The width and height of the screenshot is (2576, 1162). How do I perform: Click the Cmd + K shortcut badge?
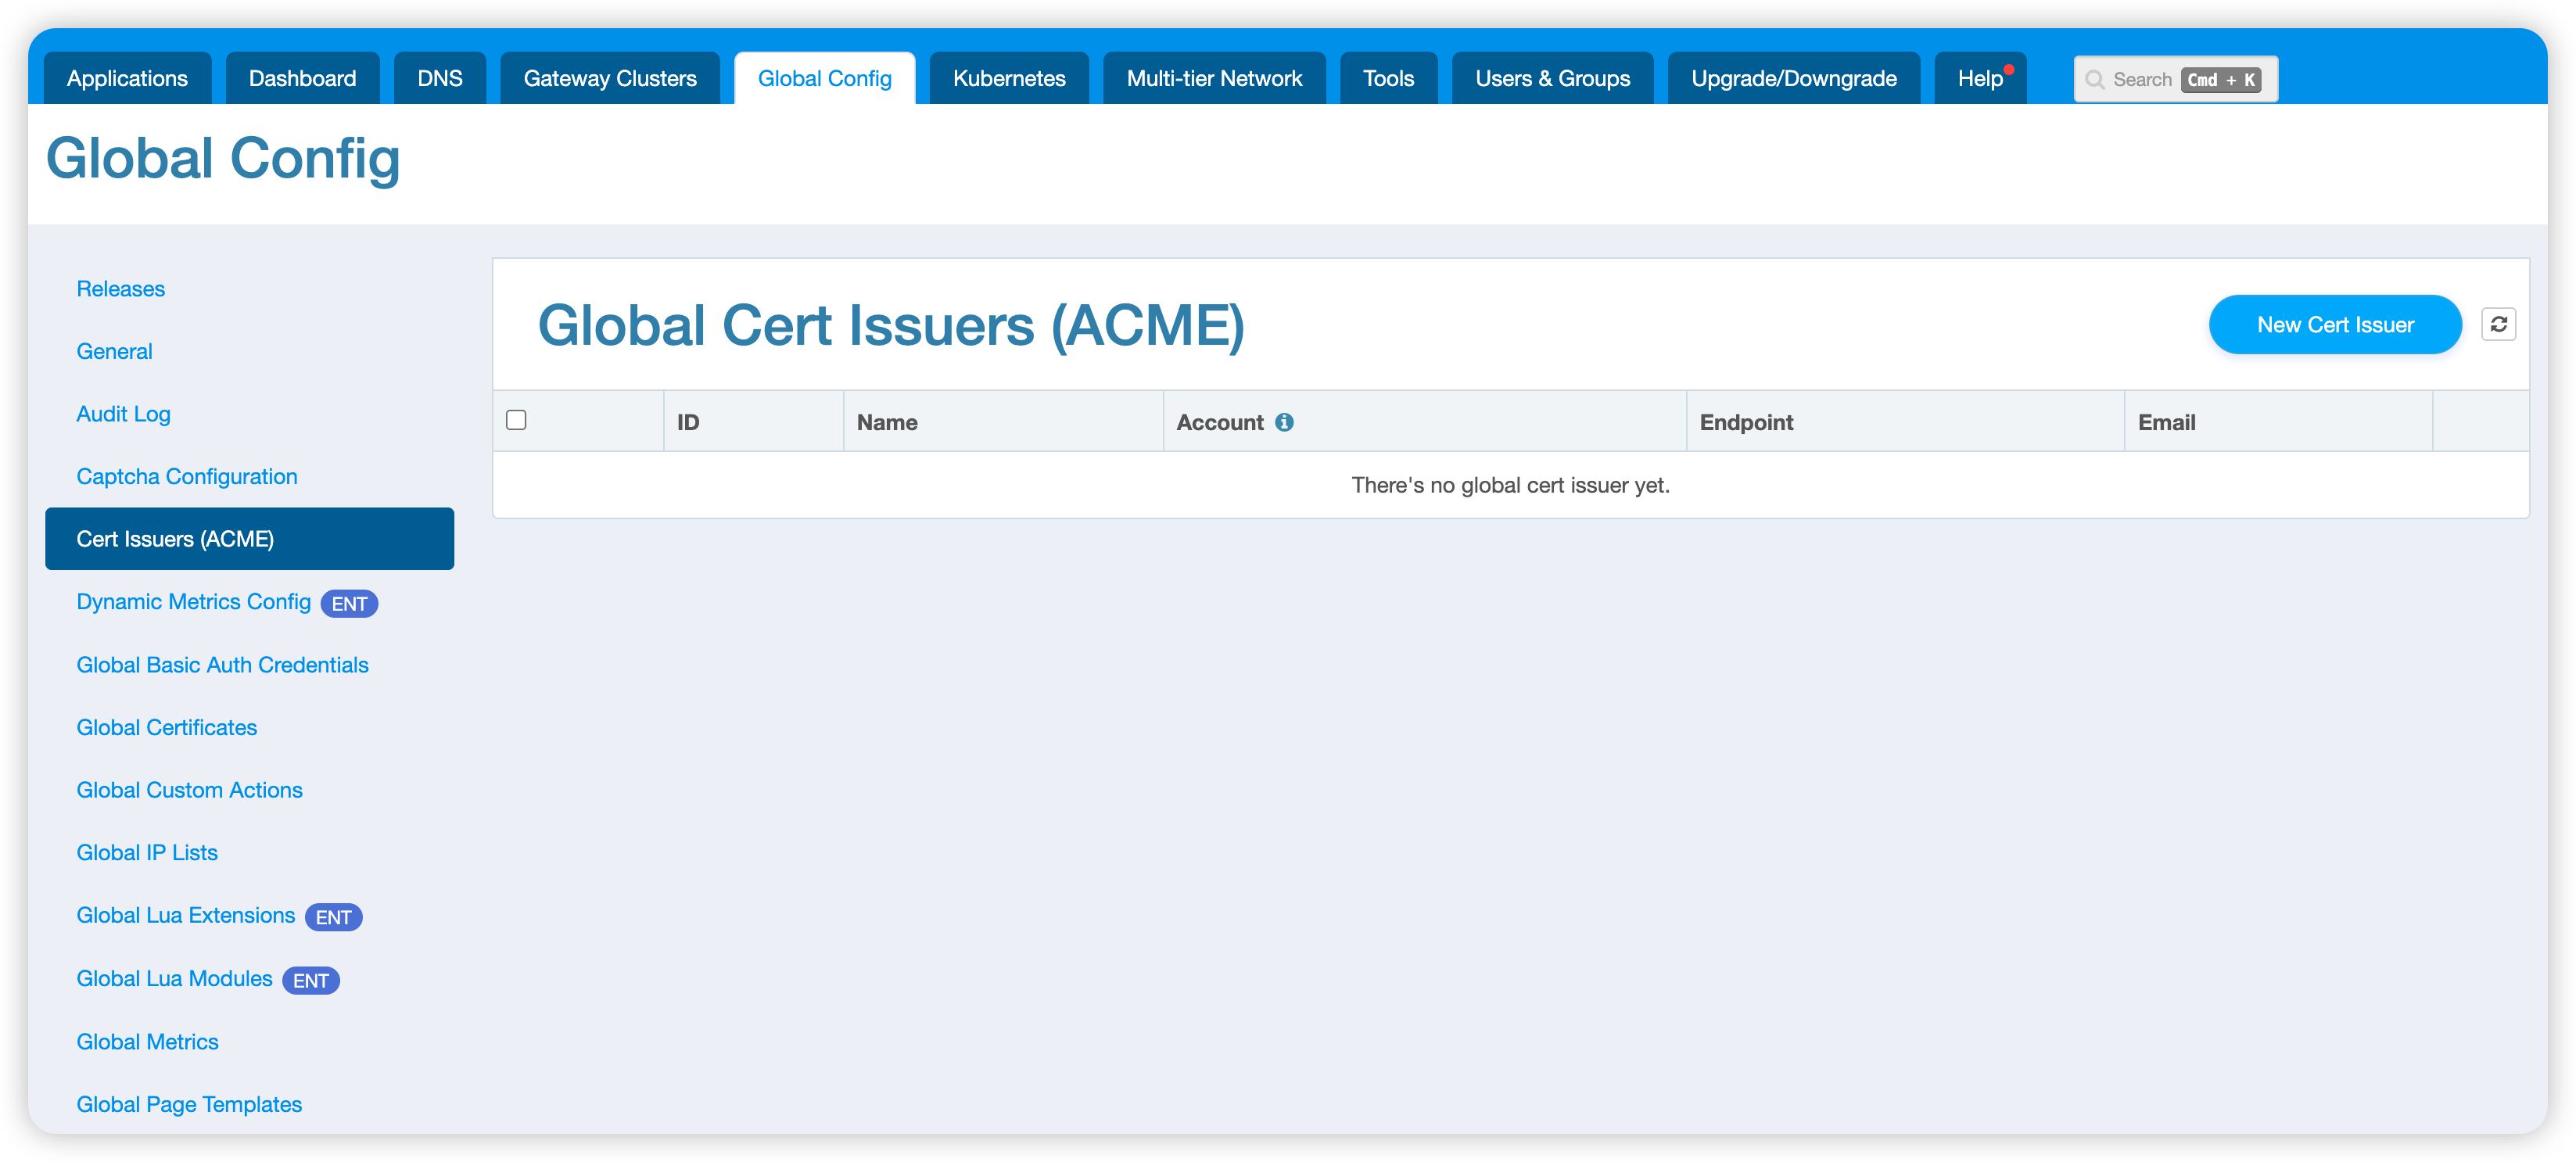pos(2221,80)
